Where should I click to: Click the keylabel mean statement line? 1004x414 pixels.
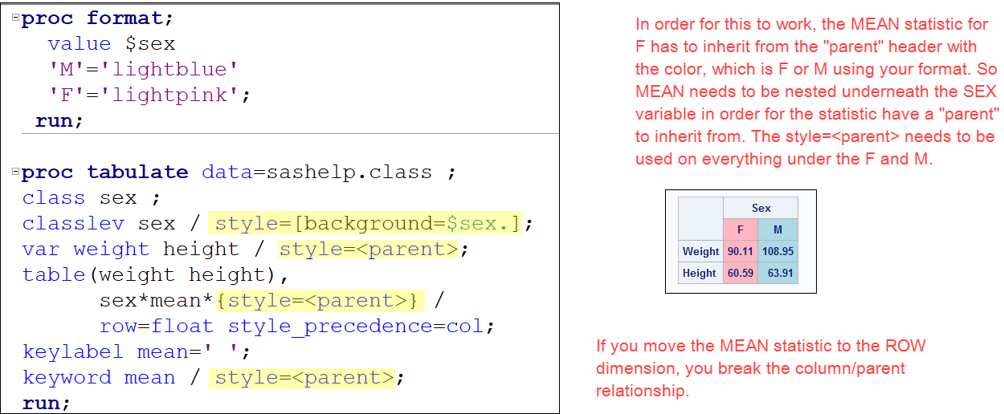click(x=137, y=351)
